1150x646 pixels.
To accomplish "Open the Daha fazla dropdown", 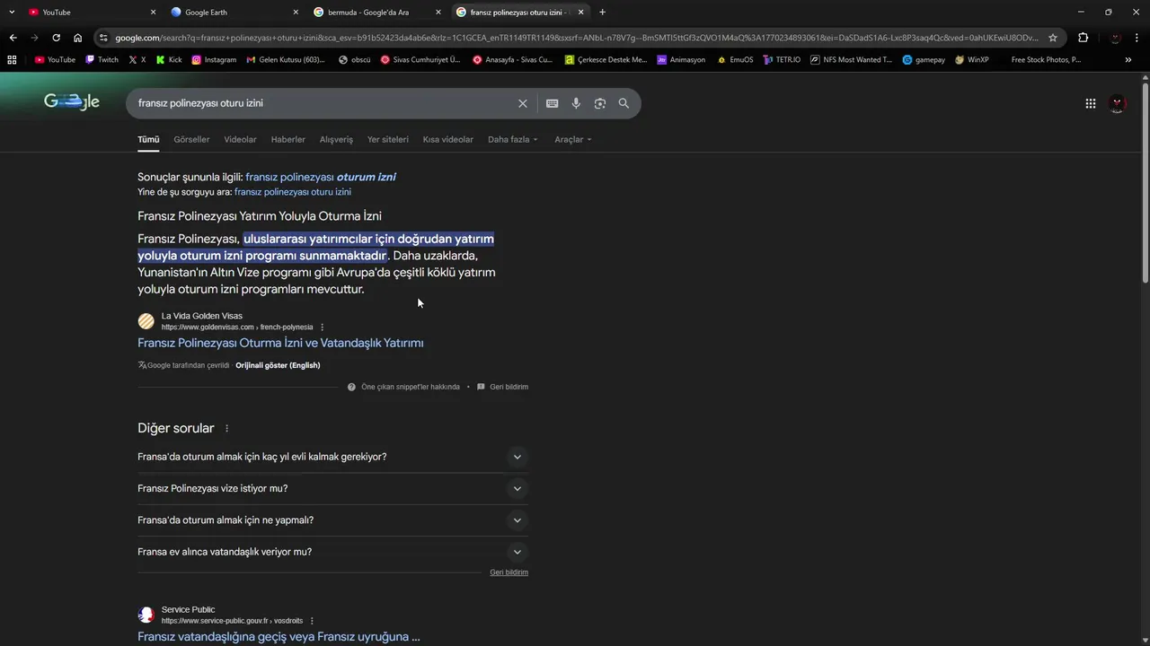I will pos(512,139).
